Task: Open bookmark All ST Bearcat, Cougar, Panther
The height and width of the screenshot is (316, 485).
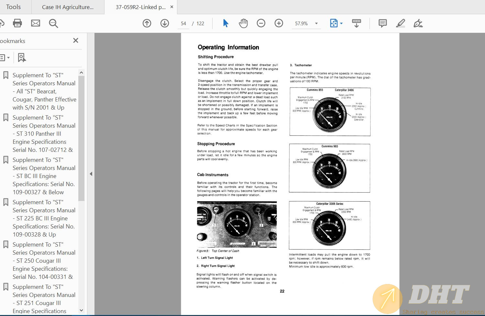Action: (44, 91)
